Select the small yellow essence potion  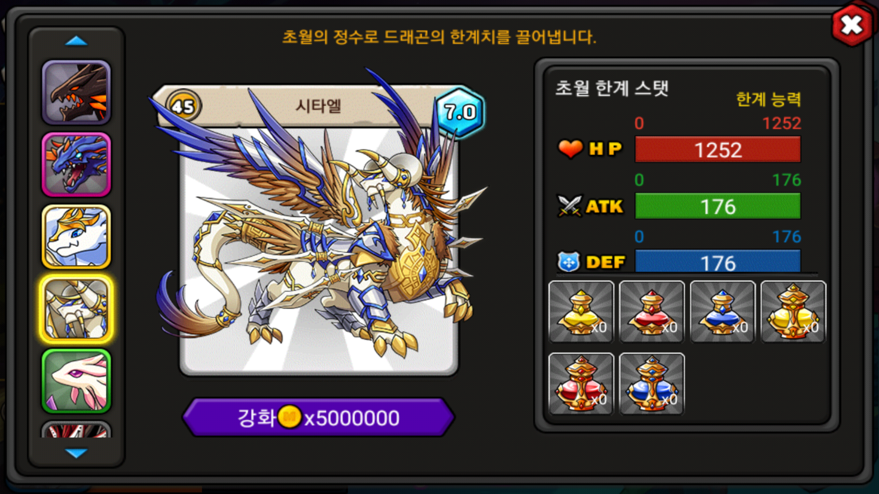581,312
